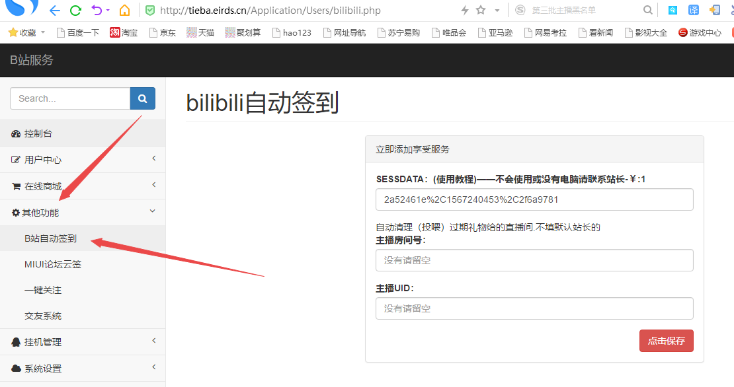Open the 淘宝 bookmark
734x387 pixels.
pos(124,32)
